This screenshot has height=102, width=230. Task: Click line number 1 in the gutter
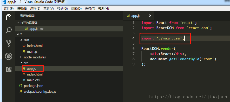point(133,23)
